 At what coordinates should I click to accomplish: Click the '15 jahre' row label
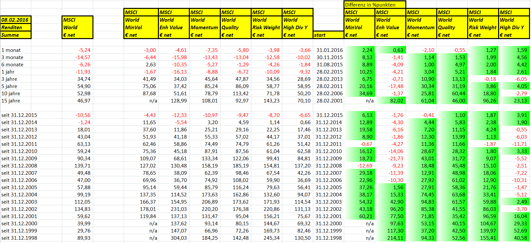click(x=11, y=101)
